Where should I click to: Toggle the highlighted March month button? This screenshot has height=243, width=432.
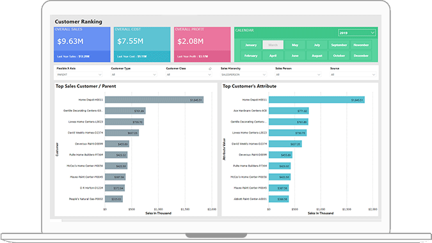(273, 45)
